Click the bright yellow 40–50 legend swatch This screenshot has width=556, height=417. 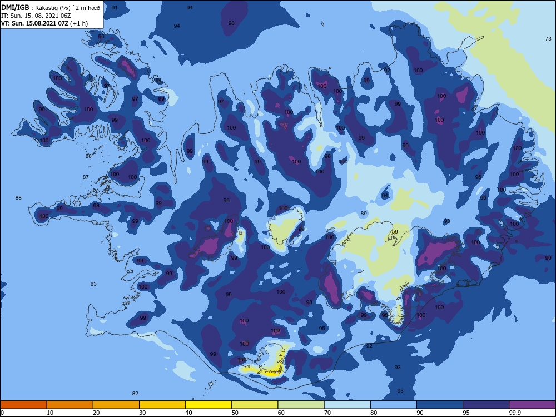click(209, 405)
